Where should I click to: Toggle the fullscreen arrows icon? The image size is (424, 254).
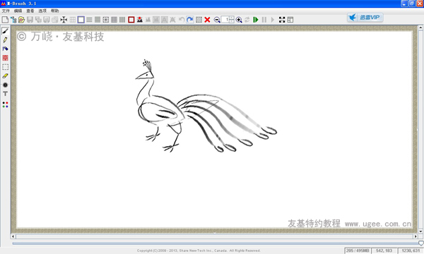[282, 20]
